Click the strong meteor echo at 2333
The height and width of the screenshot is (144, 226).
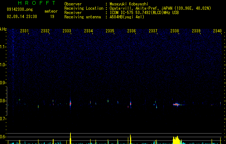(70, 104)
